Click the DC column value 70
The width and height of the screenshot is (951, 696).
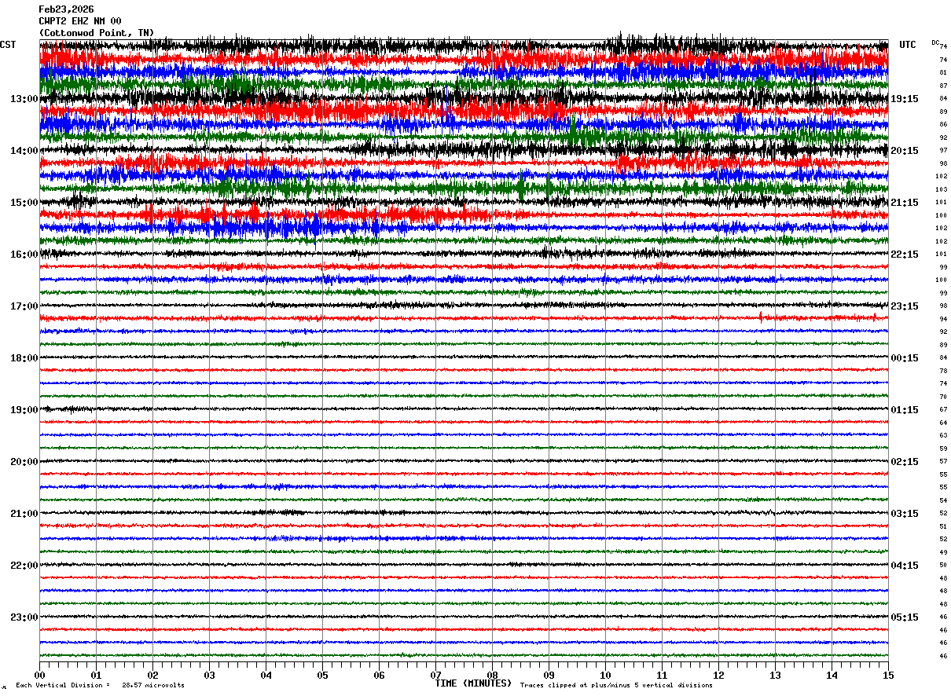[x=943, y=397]
